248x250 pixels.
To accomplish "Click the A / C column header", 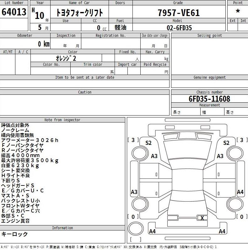I will click(x=23, y=52).
